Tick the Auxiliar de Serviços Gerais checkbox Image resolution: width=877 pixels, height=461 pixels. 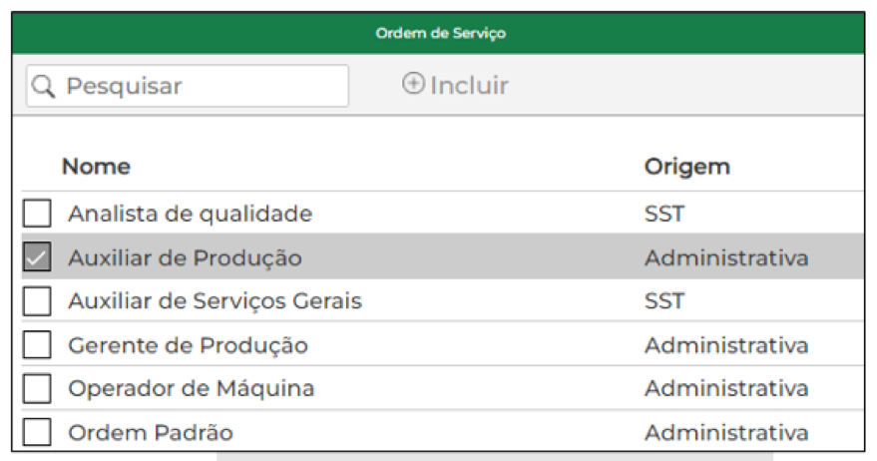(x=37, y=301)
